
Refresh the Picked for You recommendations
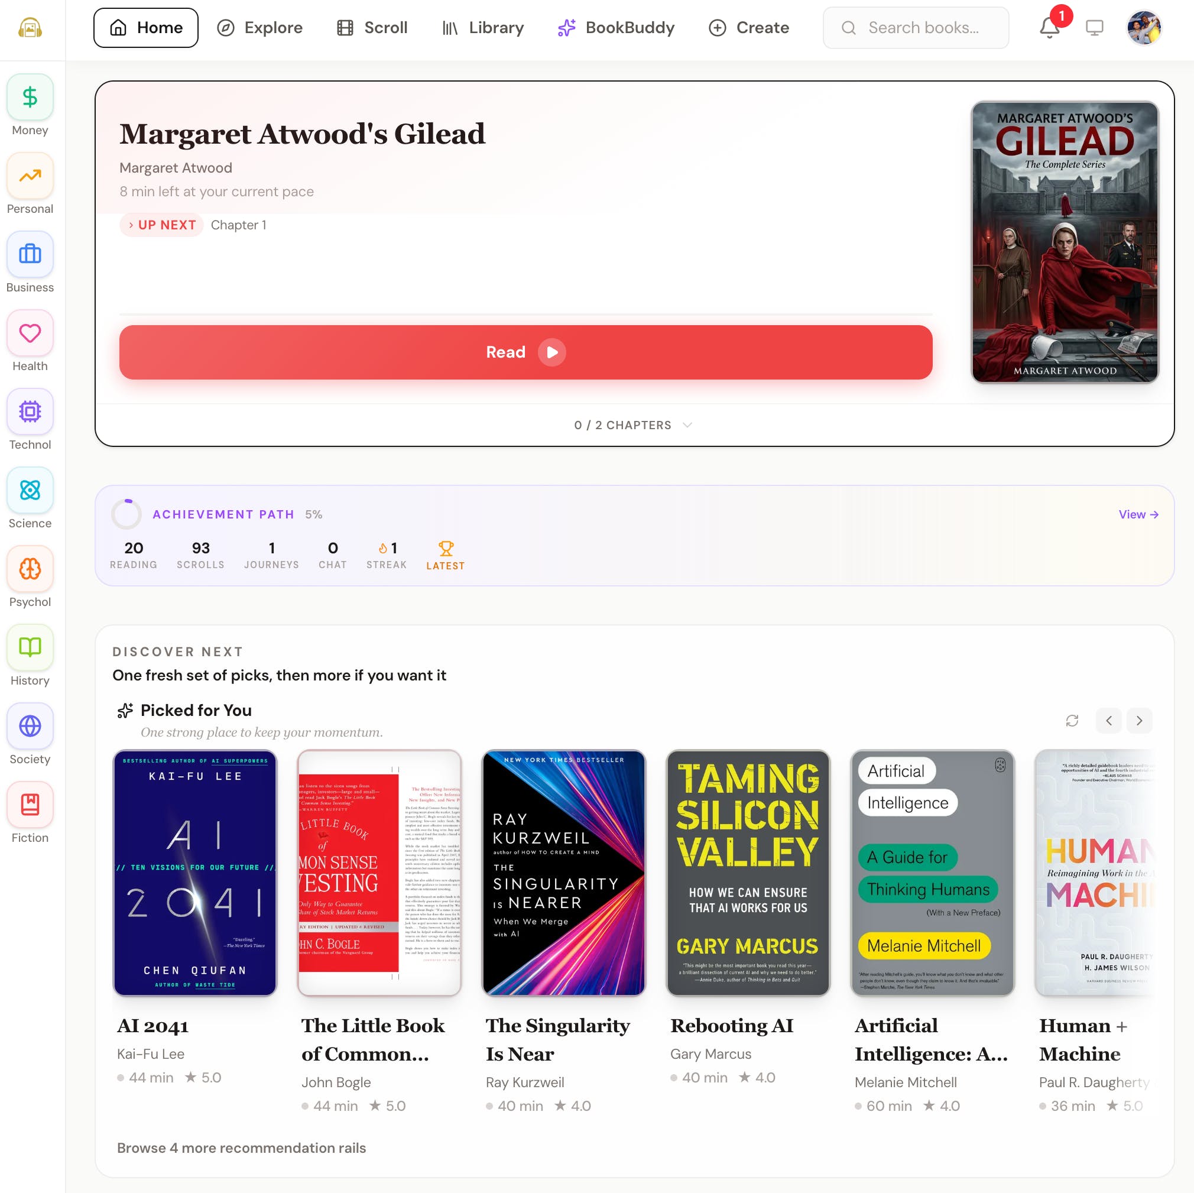pos(1072,721)
